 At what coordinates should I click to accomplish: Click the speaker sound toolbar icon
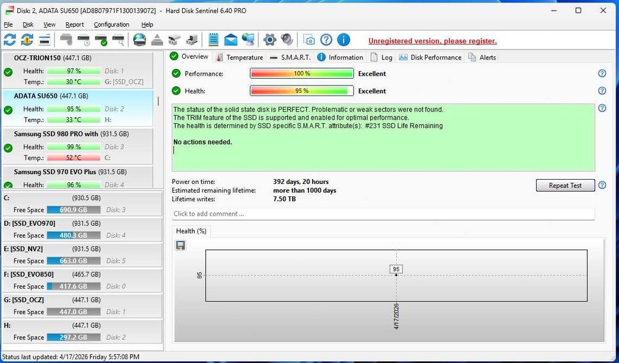[x=287, y=40]
